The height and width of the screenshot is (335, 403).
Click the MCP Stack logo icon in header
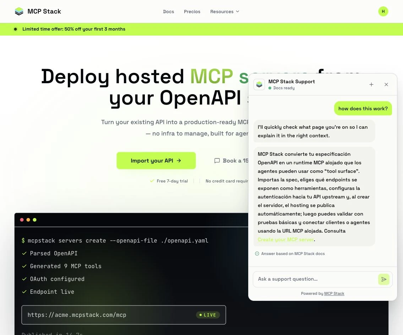tap(19, 11)
